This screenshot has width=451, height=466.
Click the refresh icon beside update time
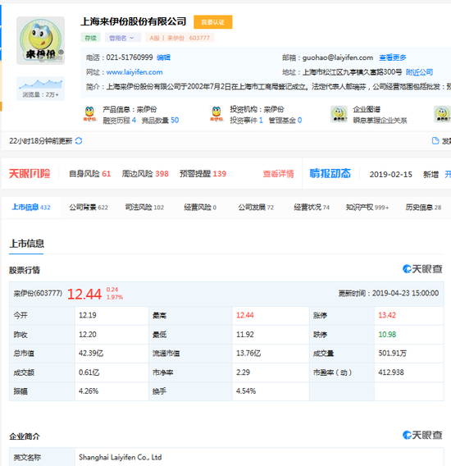(79, 140)
